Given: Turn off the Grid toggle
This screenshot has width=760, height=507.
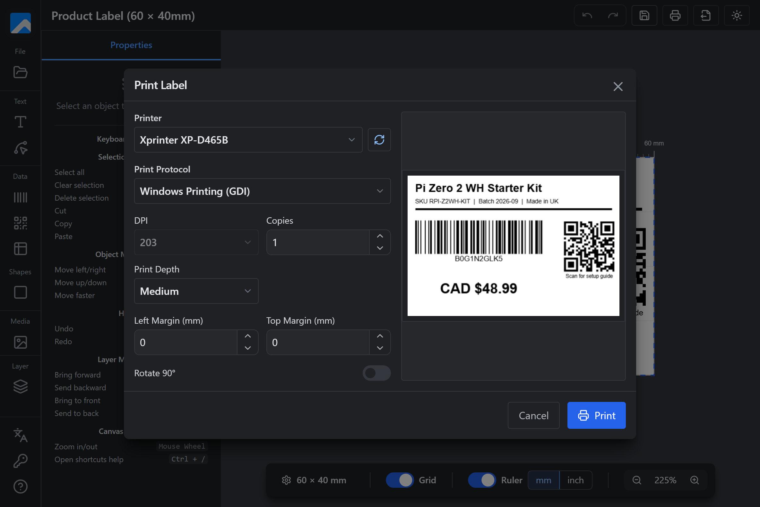Looking at the screenshot, I should pos(400,480).
